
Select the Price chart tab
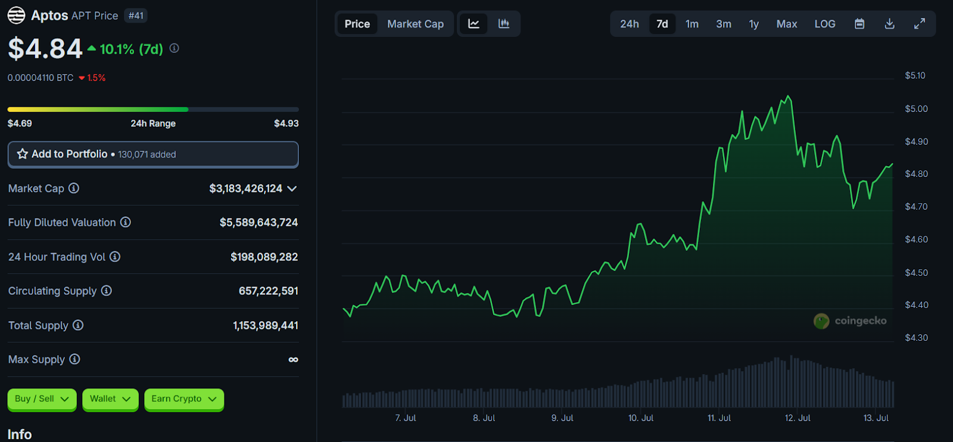(x=357, y=24)
